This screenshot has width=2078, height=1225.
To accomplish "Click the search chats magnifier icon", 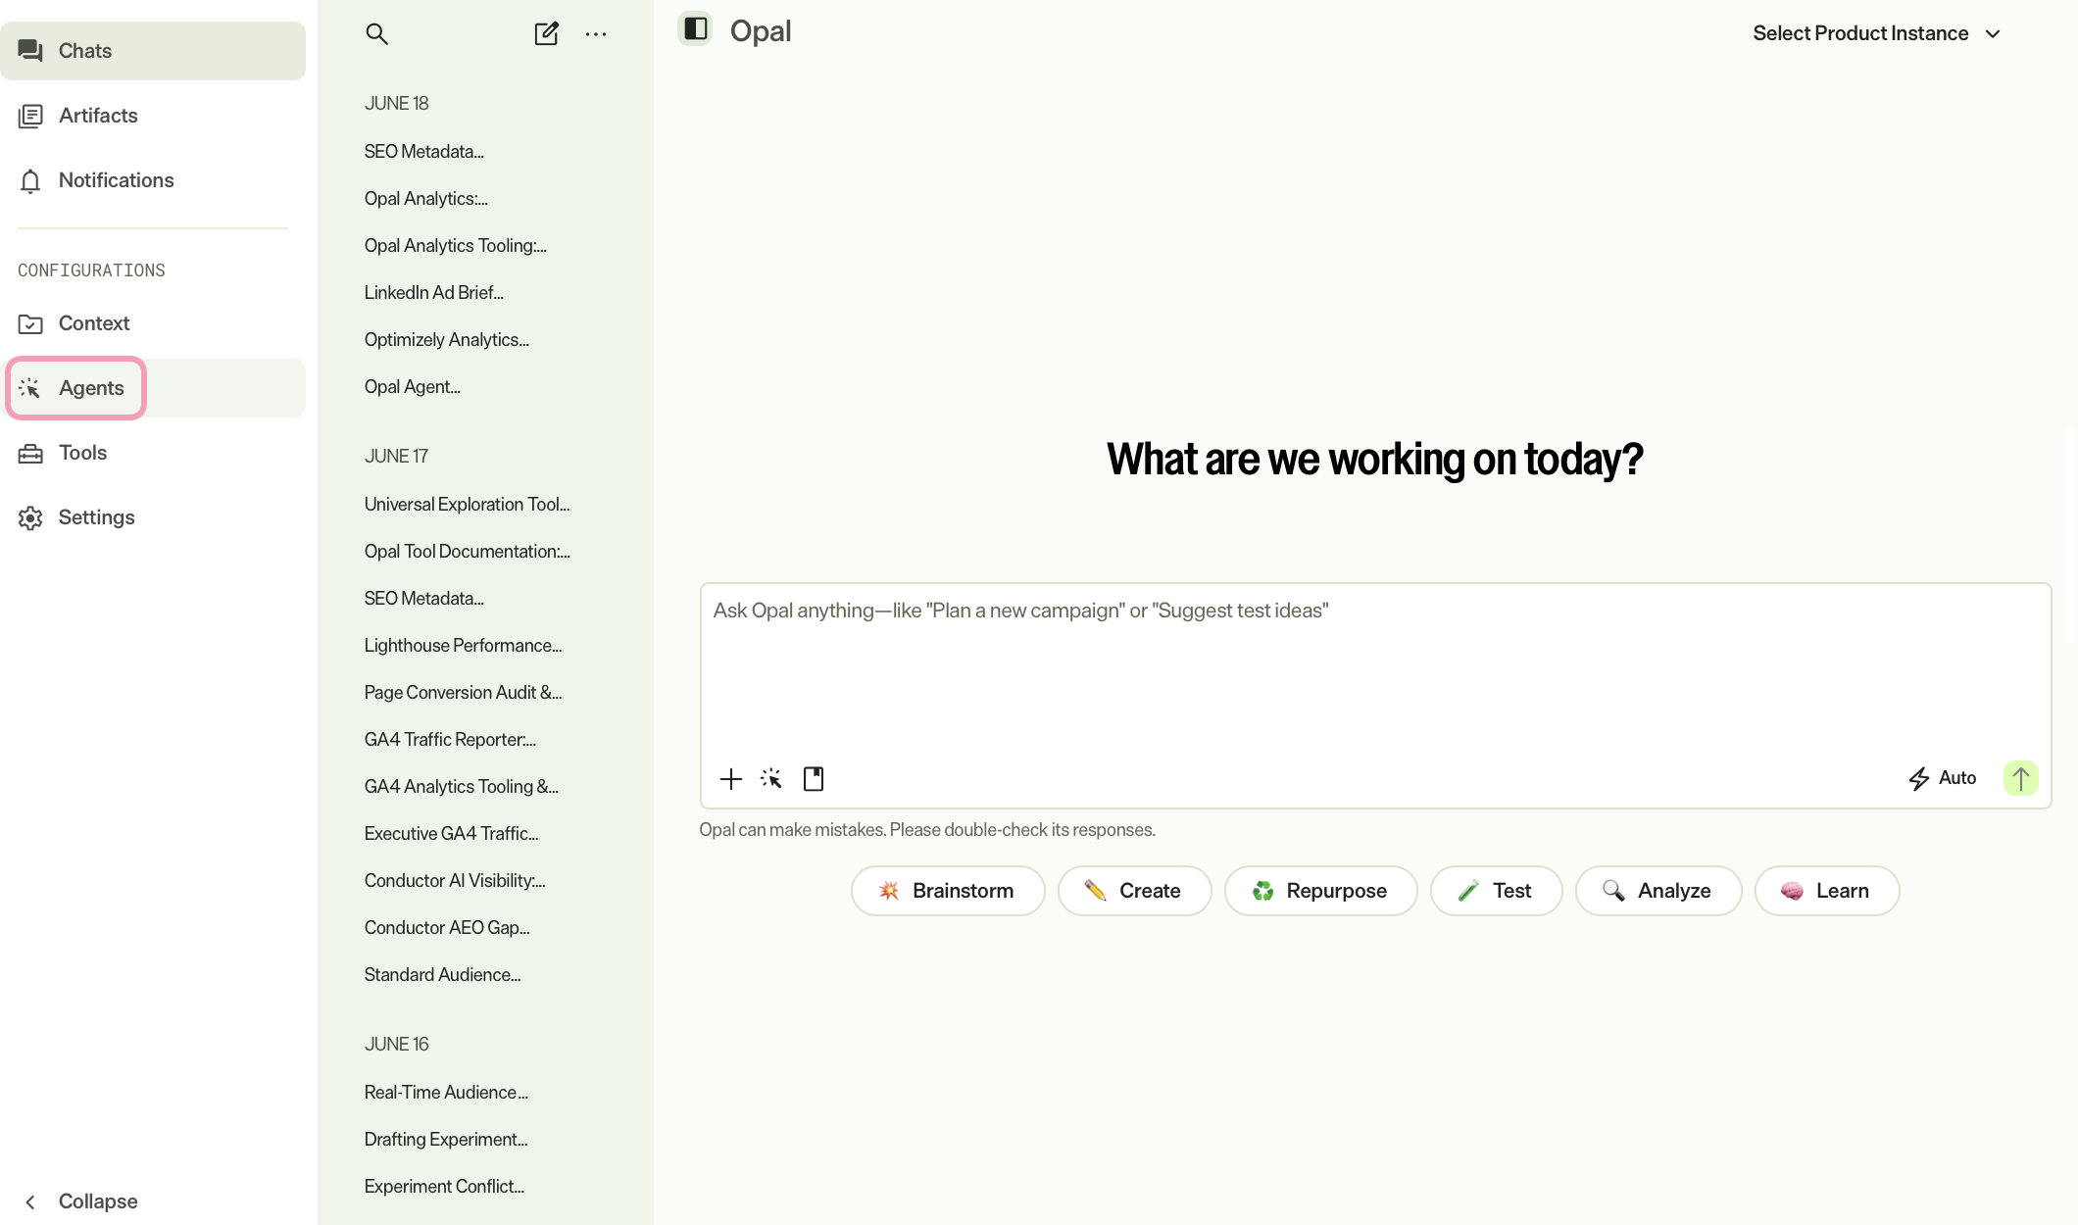I will click(x=376, y=34).
